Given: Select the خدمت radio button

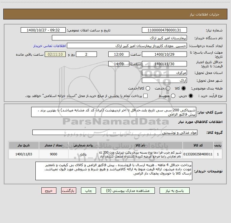Looking at the screenshot, I should pos(168,88).
